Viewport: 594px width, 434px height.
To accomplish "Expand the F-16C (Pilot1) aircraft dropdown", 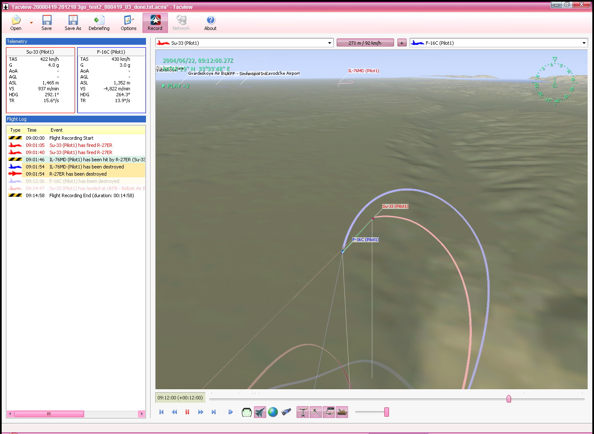I will [x=584, y=43].
